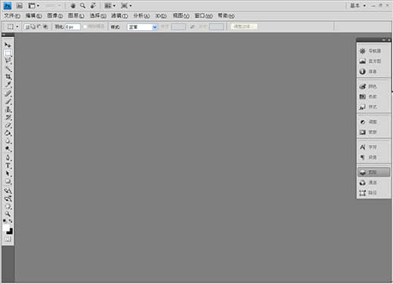Image resolution: width=393 pixels, height=284 pixels.
Task: Click the 羽化 feather input field
Action: click(x=73, y=27)
